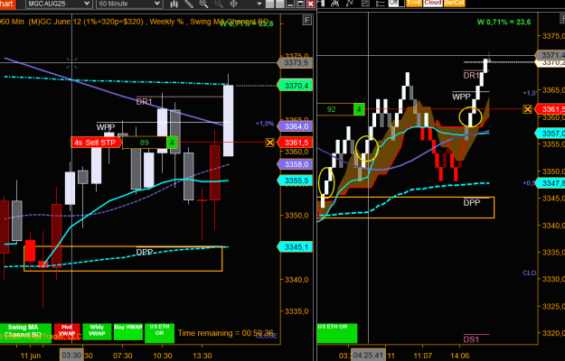This screenshot has width=565, height=361.
Task: Open indicators icon in right chart toolbar
Action: pyautogui.click(x=334, y=3)
